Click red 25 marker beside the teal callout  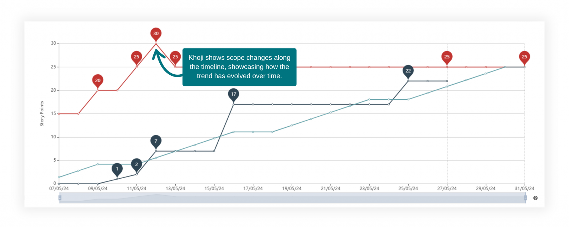(x=175, y=57)
